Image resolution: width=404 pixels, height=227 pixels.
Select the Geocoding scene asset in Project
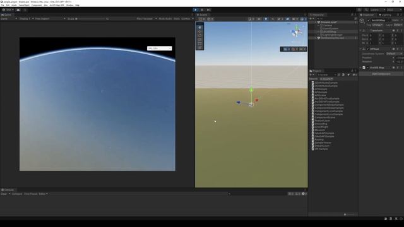click(x=321, y=124)
